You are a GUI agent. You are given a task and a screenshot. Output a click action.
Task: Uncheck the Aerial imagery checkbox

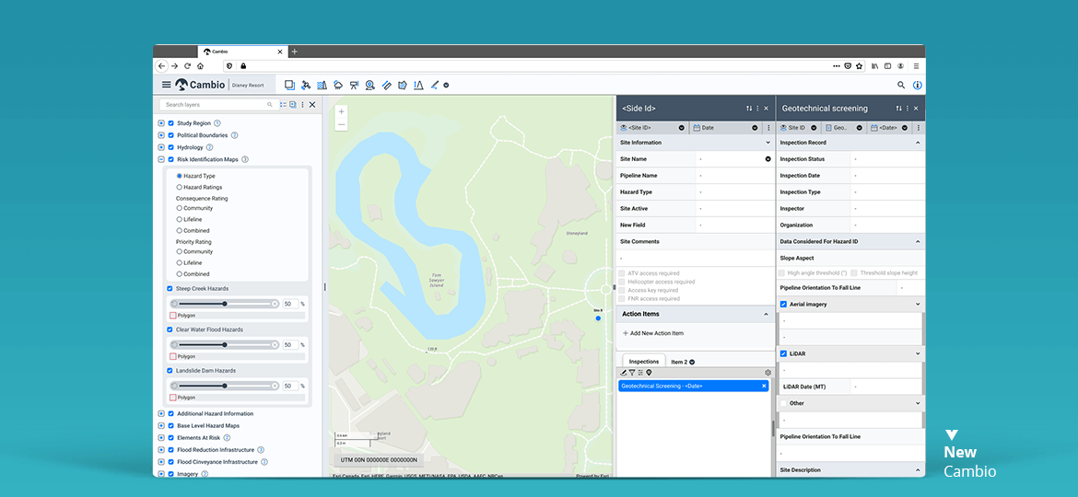tap(784, 304)
